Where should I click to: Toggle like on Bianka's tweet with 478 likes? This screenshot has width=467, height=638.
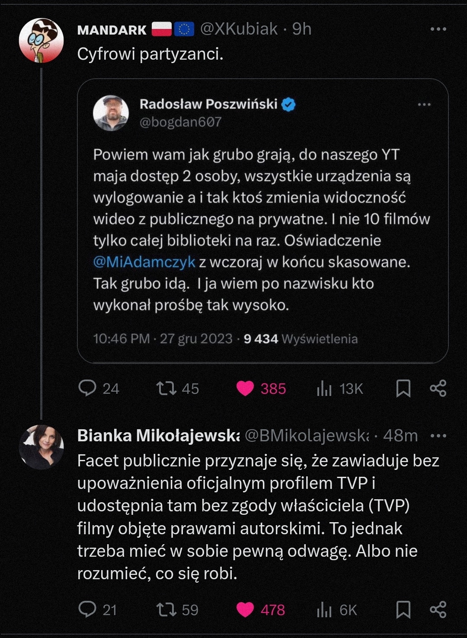245,610
